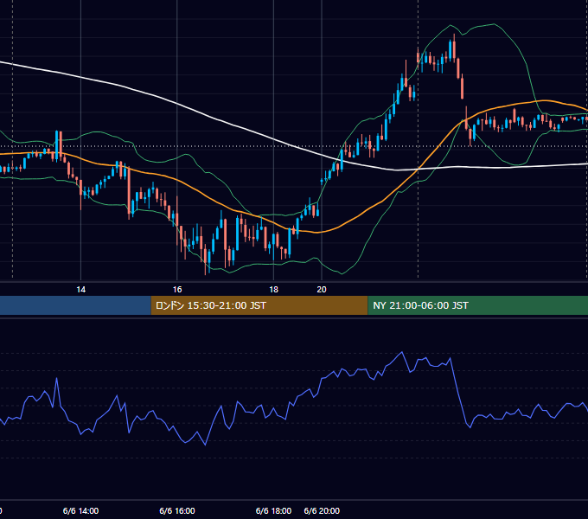This screenshot has width=588, height=519.
Task: Click the NY 21:00-06:00 JST session bar
Action: [x=477, y=305]
